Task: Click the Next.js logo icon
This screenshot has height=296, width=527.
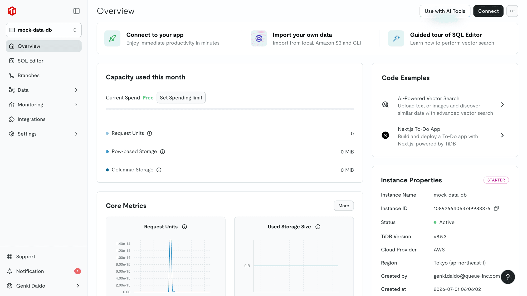Action: point(385,135)
